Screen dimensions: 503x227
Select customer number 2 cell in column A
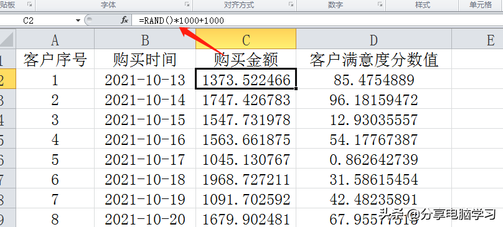pos(55,100)
